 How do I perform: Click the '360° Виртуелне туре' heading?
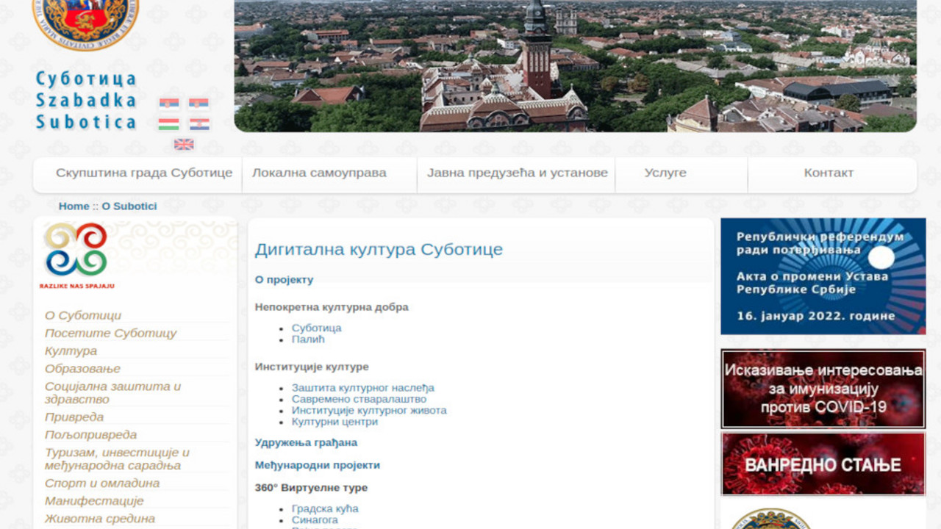pyautogui.click(x=311, y=488)
